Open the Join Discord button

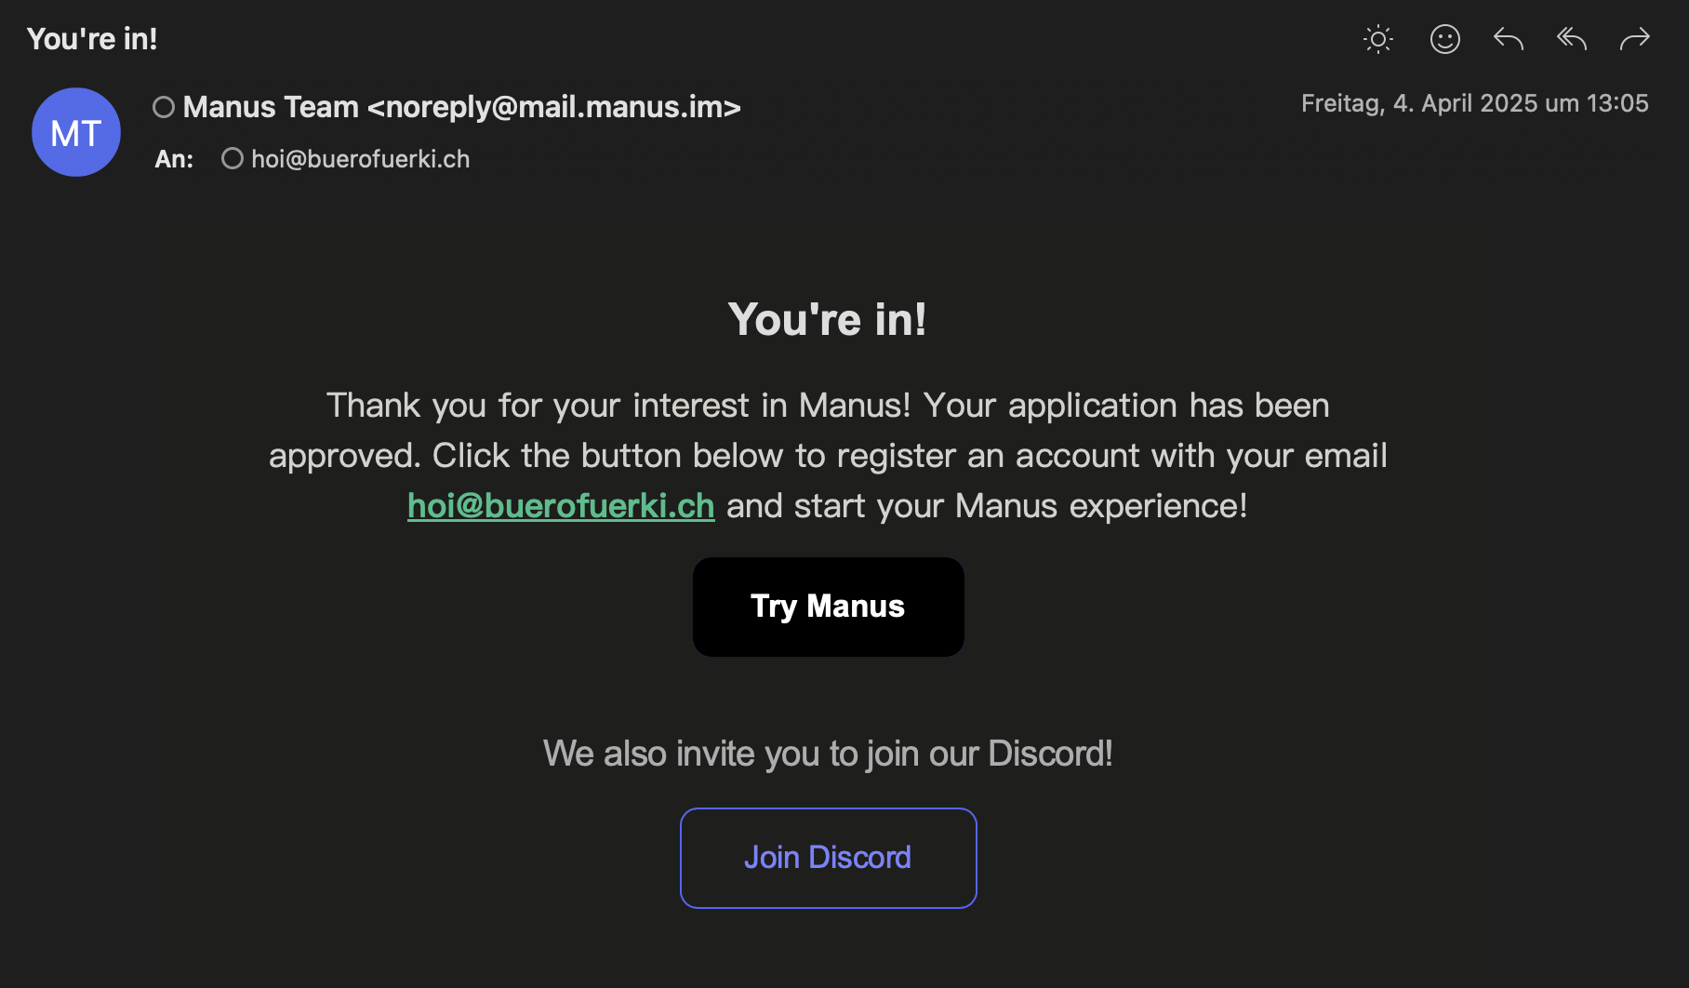click(x=828, y=858)
